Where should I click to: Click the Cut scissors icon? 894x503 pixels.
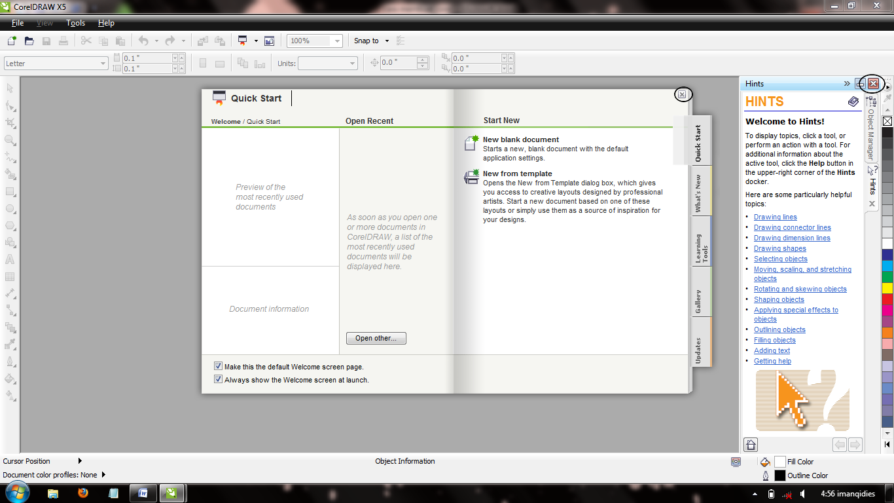coord(86,41)
